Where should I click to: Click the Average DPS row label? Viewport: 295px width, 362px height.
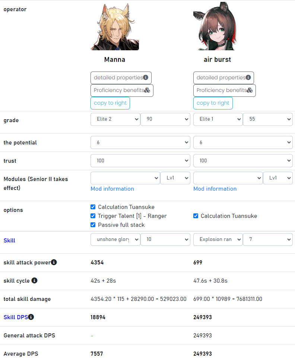pos(21,354)
